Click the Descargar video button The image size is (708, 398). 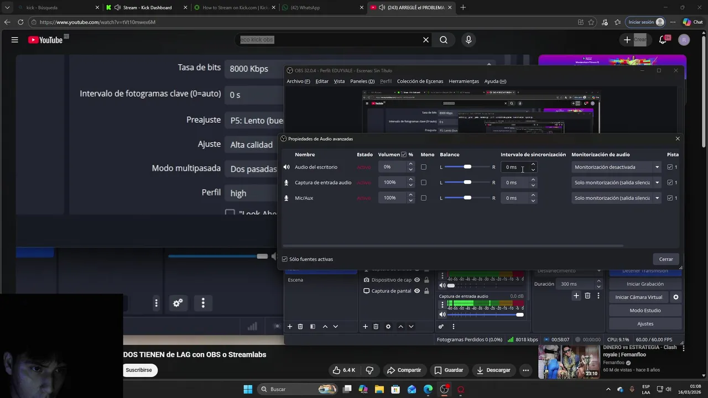click(493, 370)
